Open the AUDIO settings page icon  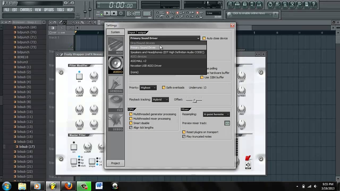[x=116, y=65]
